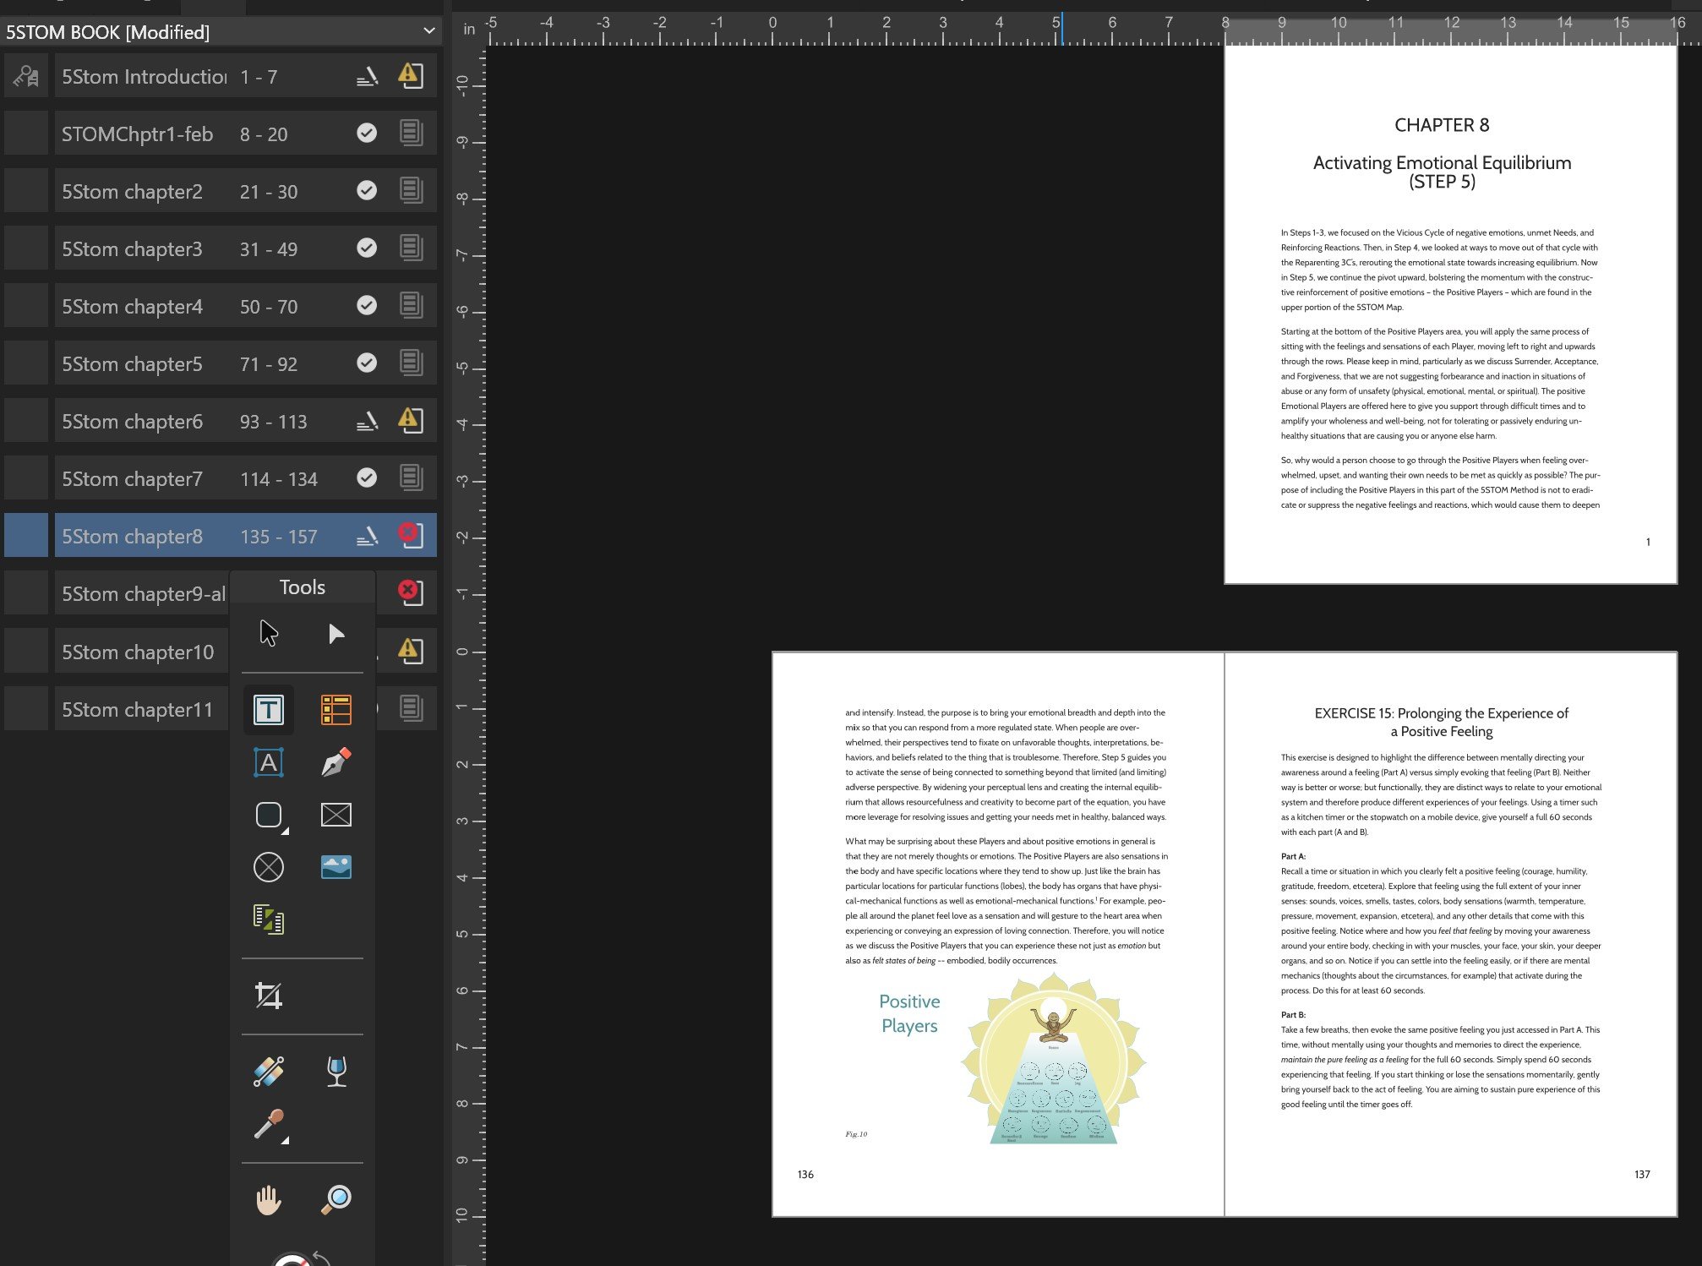
Task: Switch to the Node selection tool
Action: 335,632
